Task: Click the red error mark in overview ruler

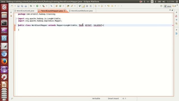Action: (173, 25)
